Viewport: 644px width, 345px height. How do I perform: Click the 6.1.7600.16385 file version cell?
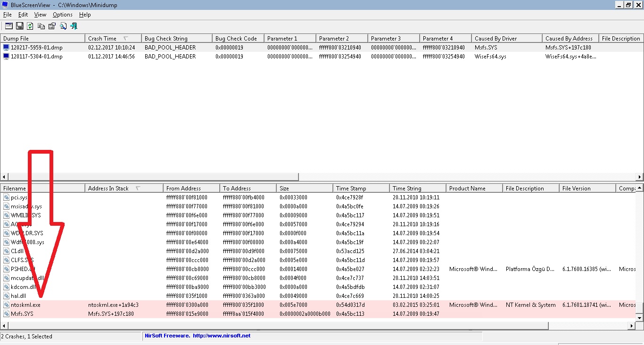[x=587, y=269]
